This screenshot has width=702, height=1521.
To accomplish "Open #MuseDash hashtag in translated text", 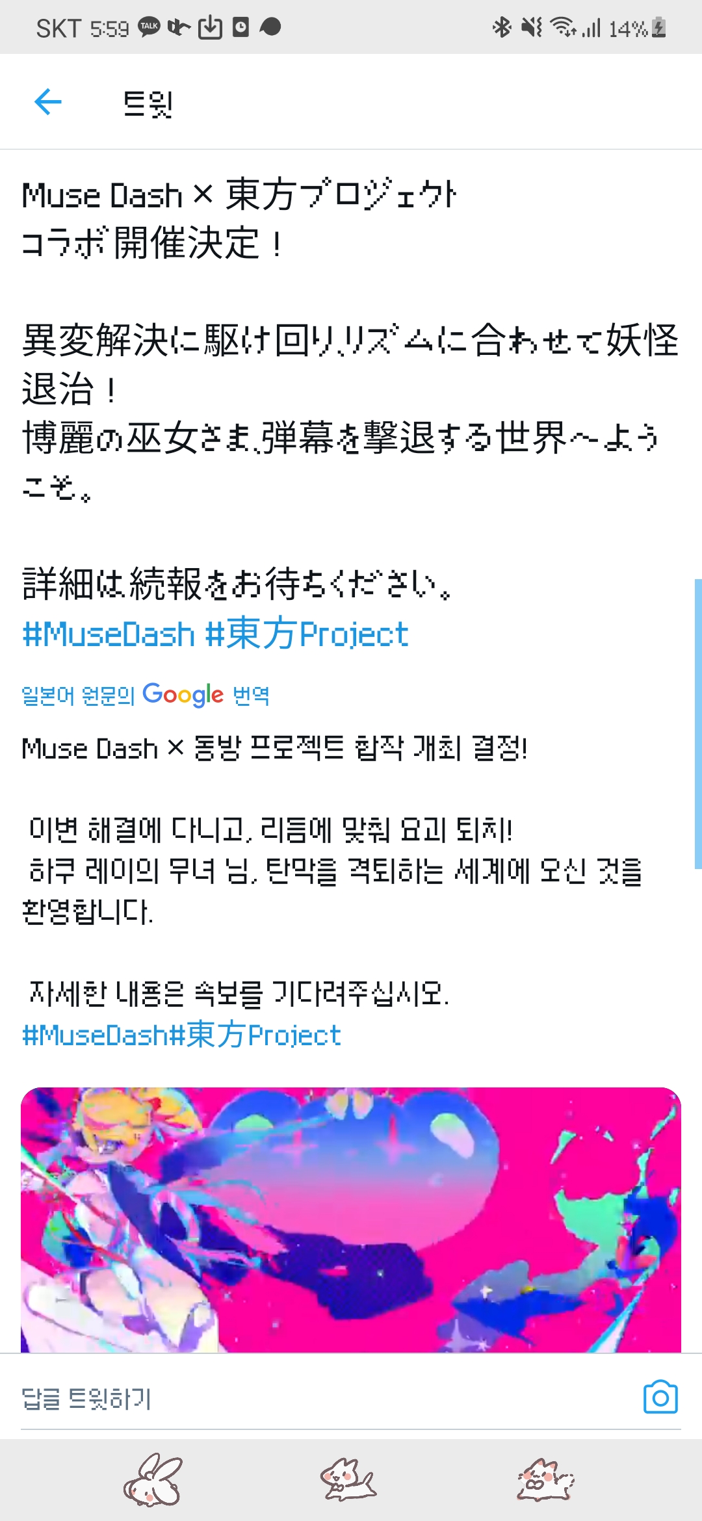I will click(x=95, y=1035).
